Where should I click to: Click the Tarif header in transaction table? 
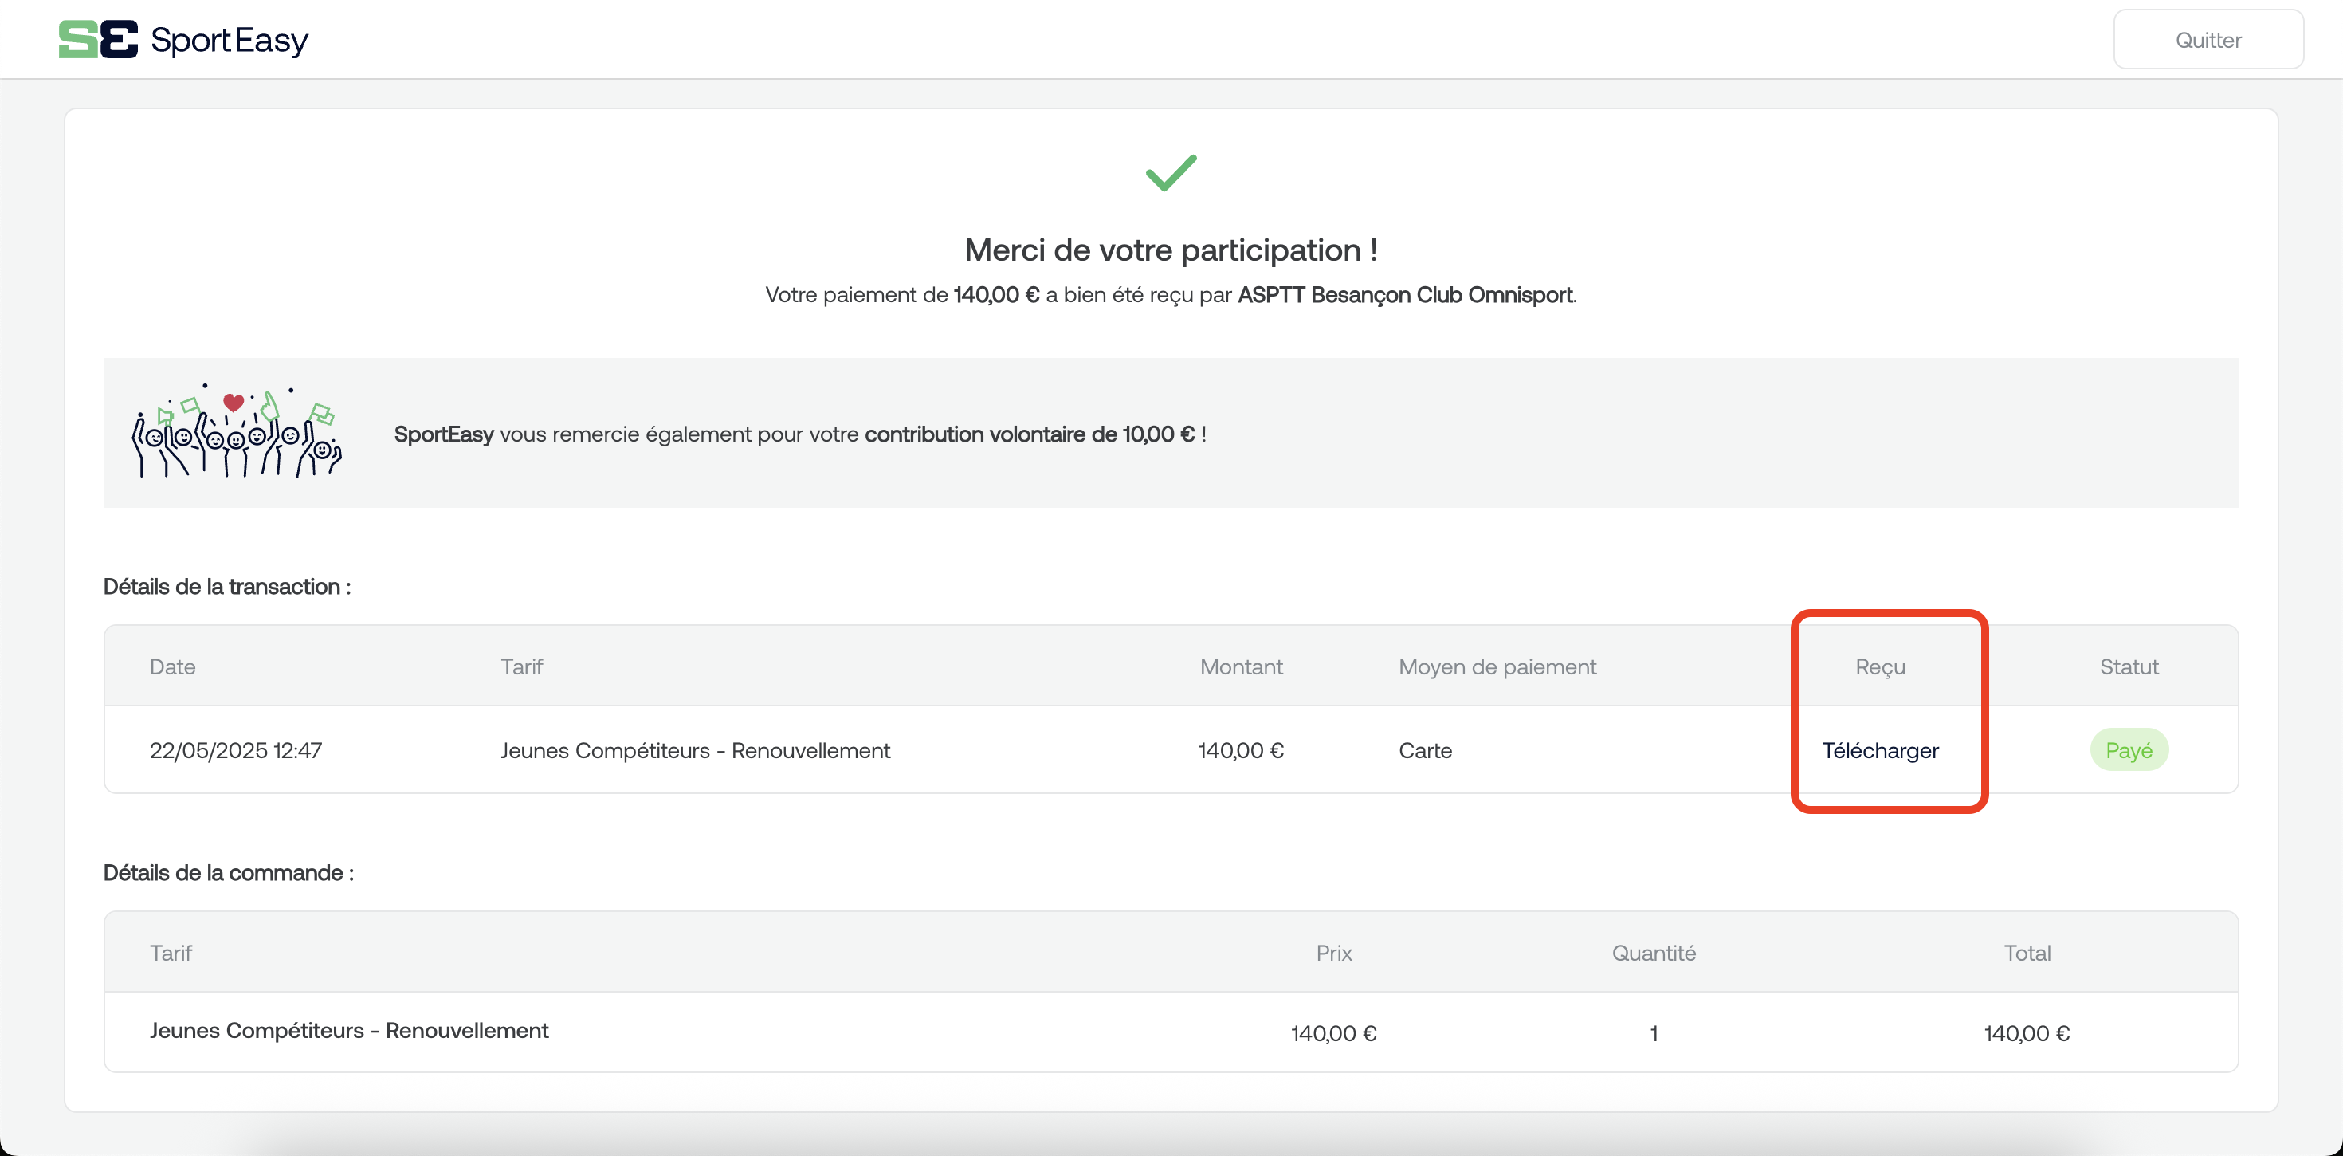point(521,667)
